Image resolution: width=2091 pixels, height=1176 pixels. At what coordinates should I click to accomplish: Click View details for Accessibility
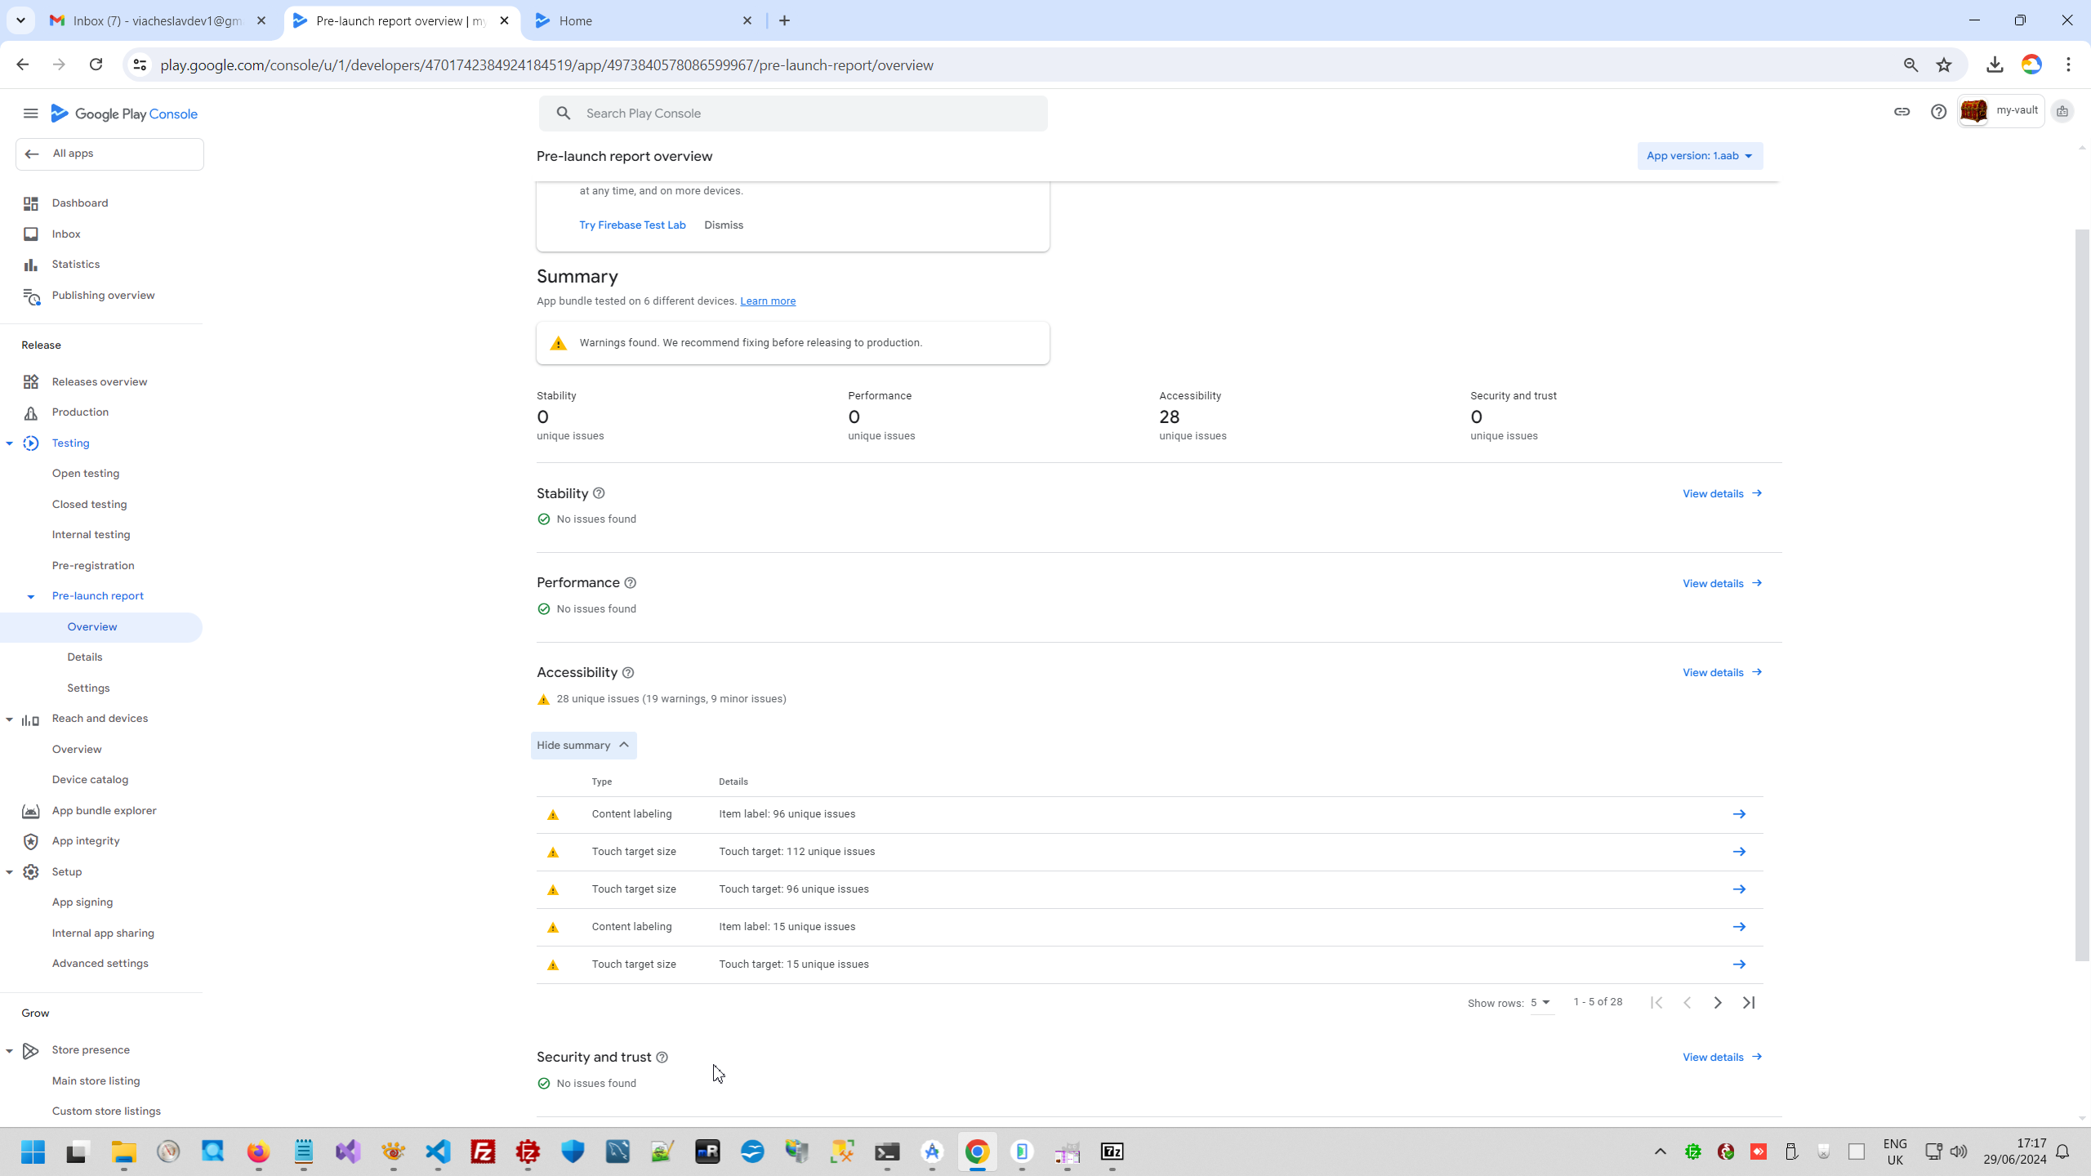pyautogui.click(x=1722, y=673)
